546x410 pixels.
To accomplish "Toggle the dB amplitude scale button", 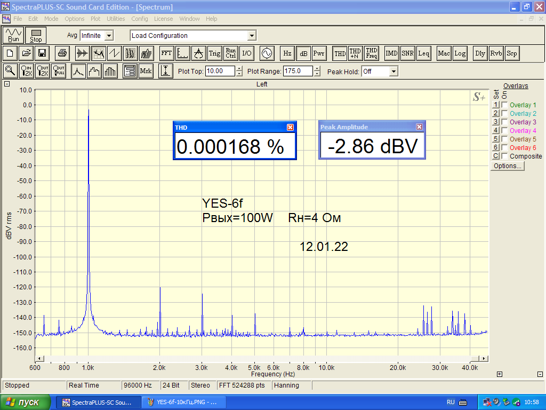I will click(x=303, y=53).
